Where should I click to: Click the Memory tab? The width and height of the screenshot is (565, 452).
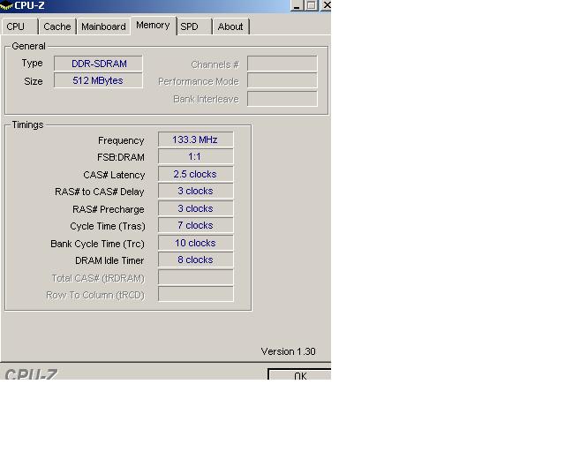(x=153, y=26)
